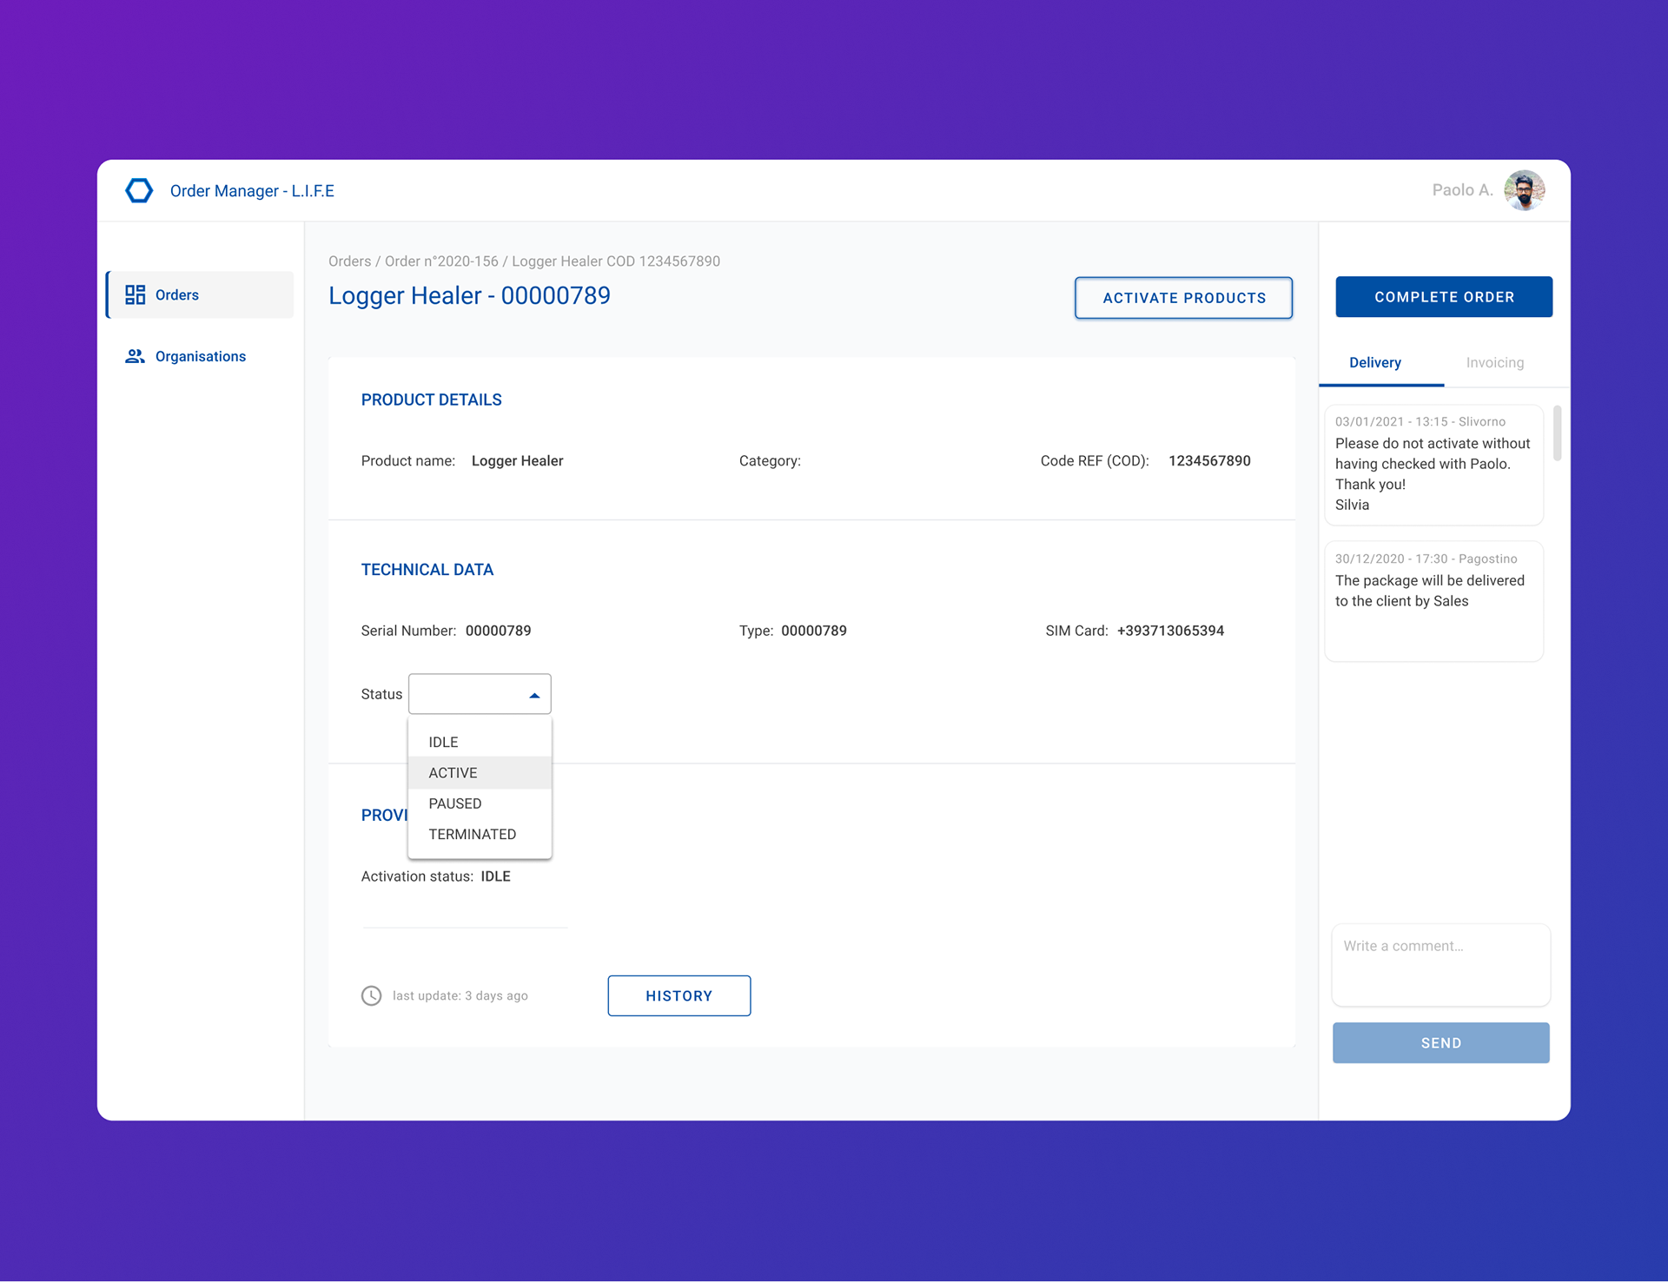Click the COMPLETE ORDER button
The image size is (1668, 1282).
(x=1444, y=297)
